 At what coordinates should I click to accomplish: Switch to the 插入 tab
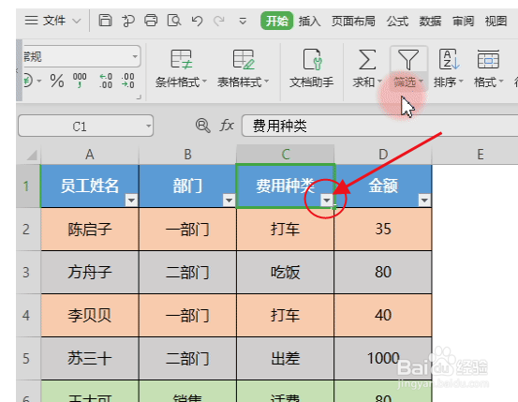(309, 21)
